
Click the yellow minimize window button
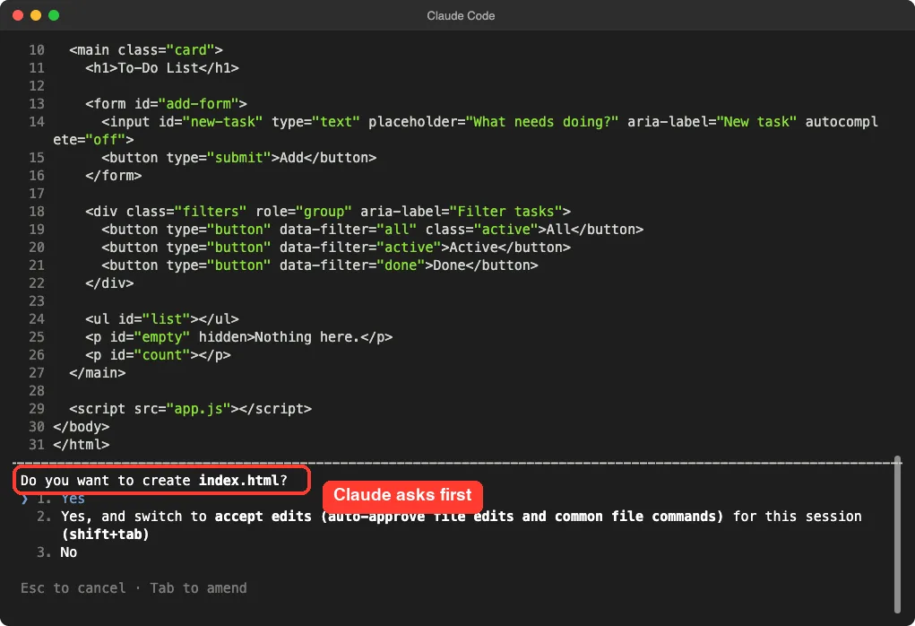click(36, 15)
